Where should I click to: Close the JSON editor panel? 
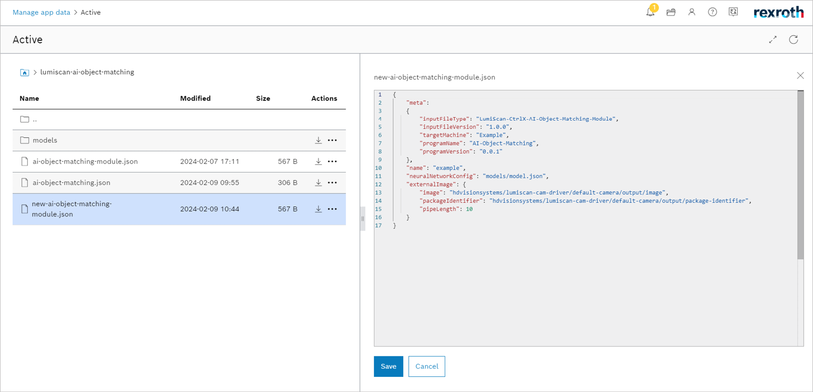click(x=800, y=75)
